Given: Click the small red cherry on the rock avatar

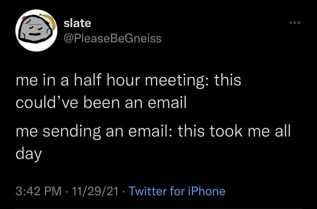Looking at the screenshot, I should pyautogui.click(x=24, y=18).
